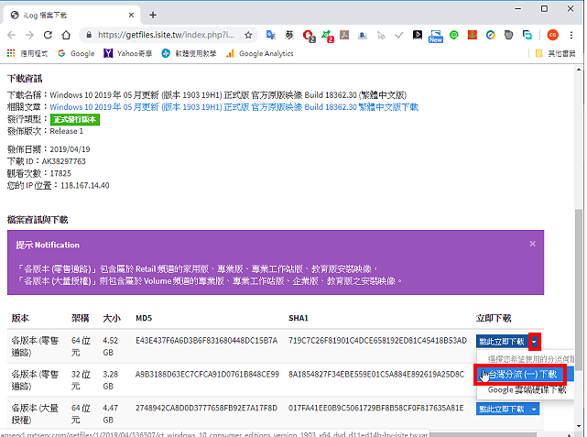Dismiss the purple Notification box

pyautogui.click(x=532, y=244)
